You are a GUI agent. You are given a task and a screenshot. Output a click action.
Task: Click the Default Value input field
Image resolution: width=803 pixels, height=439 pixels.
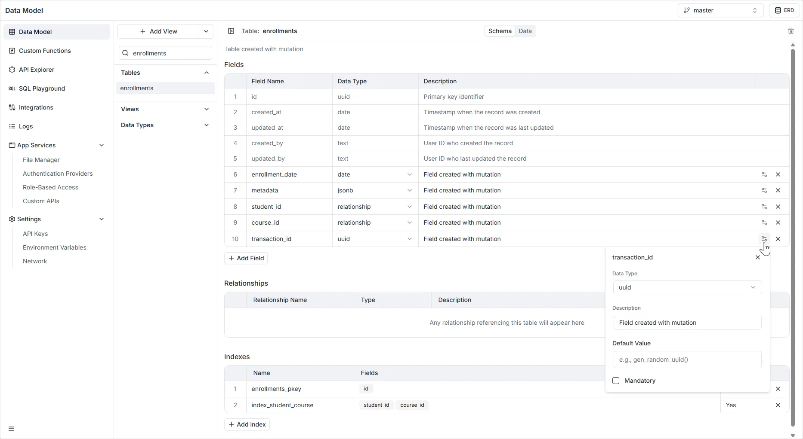click(687, 360)
